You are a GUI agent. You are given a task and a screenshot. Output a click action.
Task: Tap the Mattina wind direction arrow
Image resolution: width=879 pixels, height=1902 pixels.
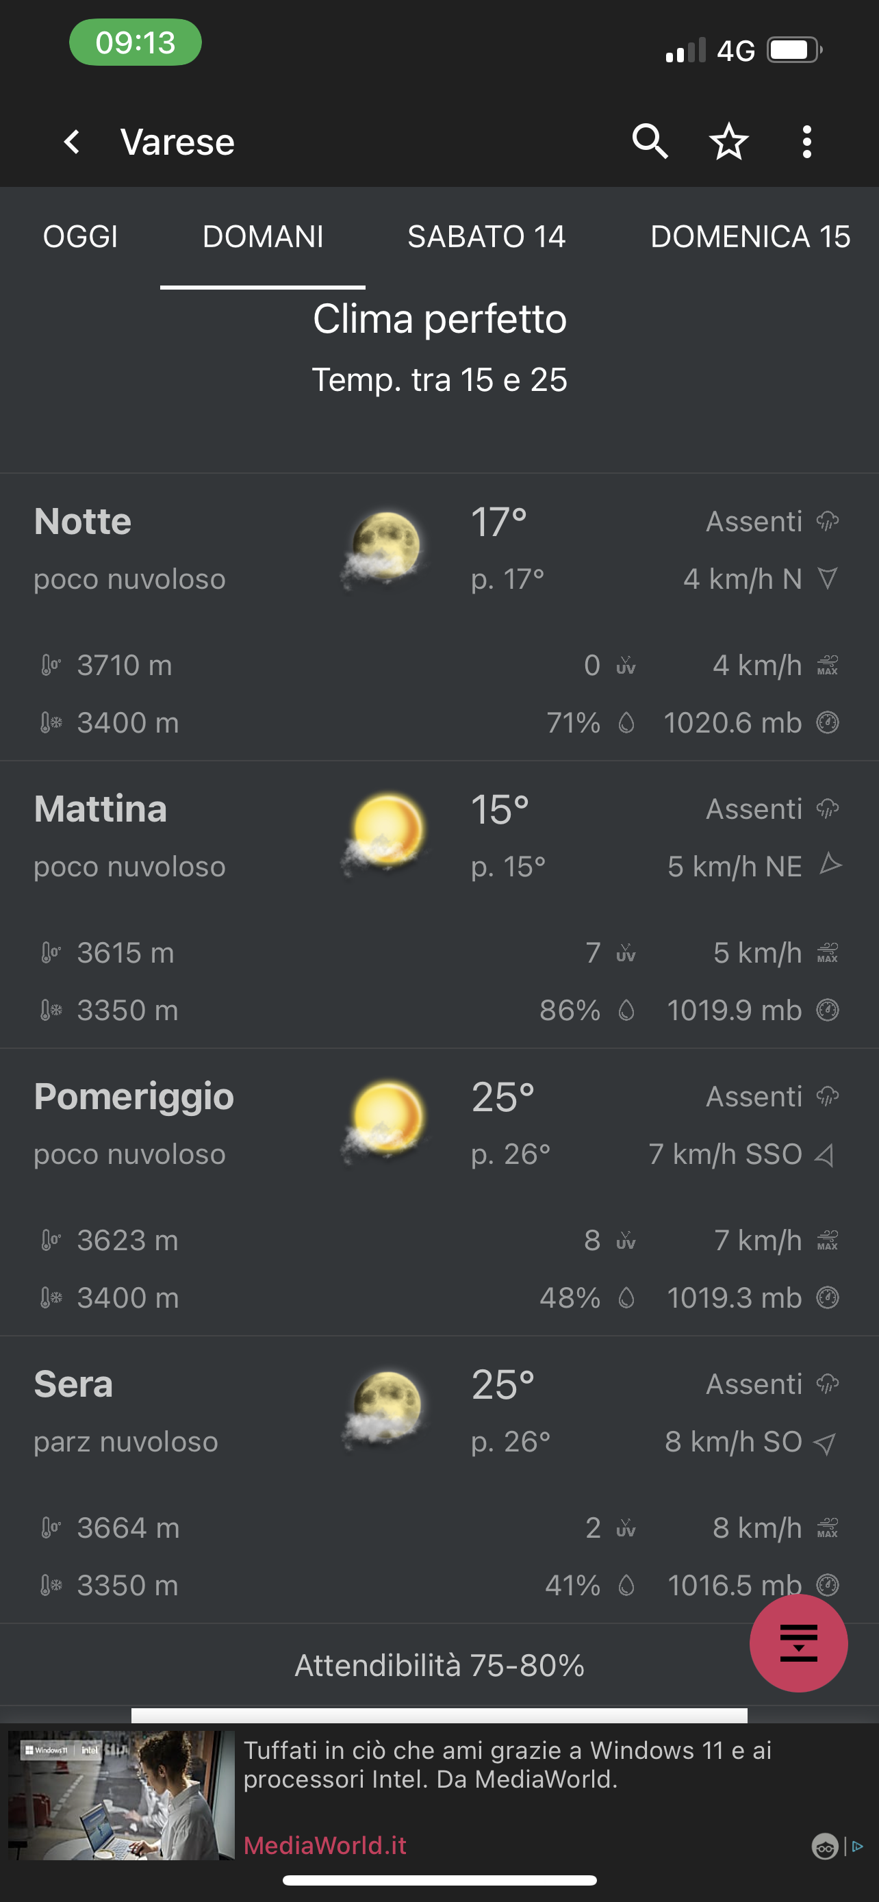pos(830,865)
